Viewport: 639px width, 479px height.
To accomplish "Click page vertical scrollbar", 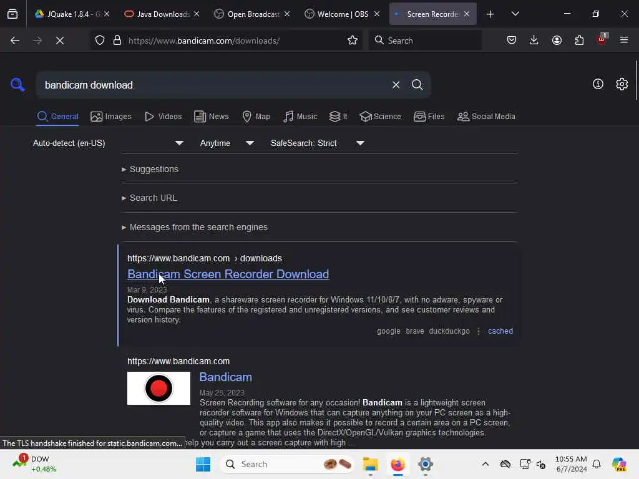I will click(x=636, y=80).
